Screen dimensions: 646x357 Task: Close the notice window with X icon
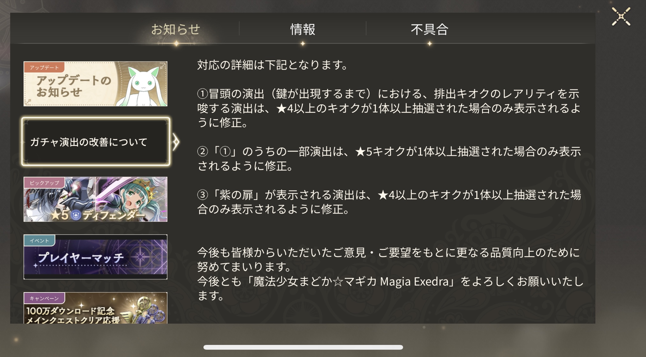(x=621, y=17)
